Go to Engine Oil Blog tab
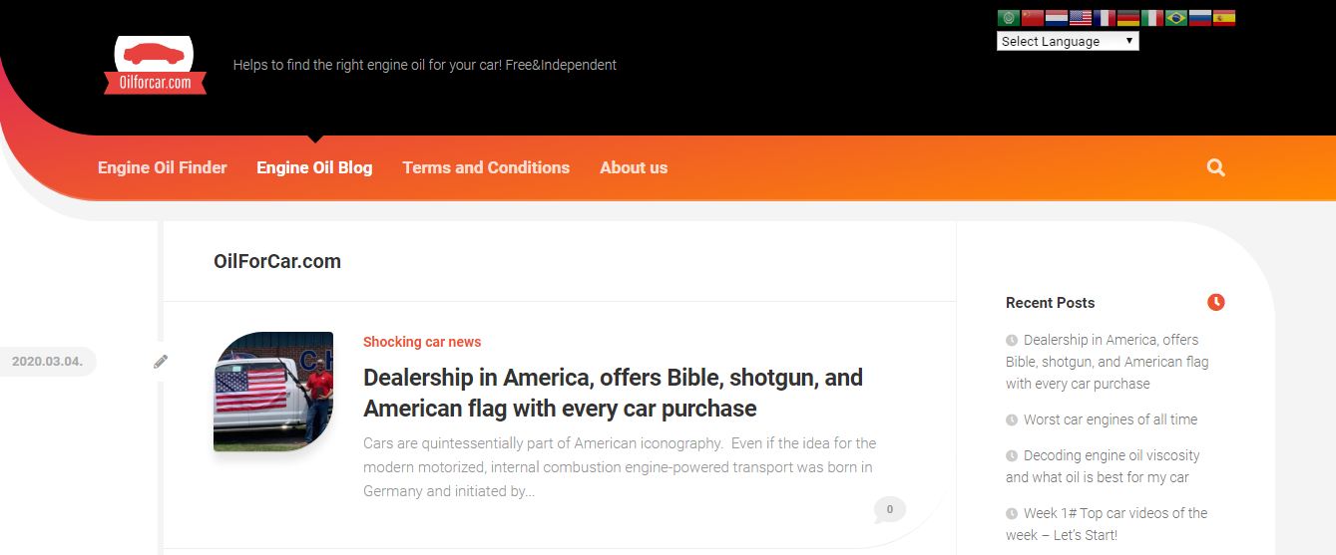The height and width of the screenshot is (555, 1336). (314, 167)
